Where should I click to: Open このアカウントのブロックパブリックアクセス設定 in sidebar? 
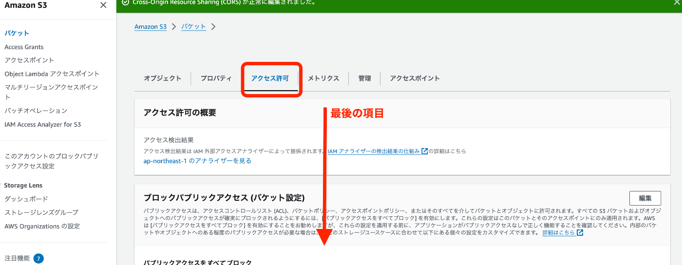51,161
